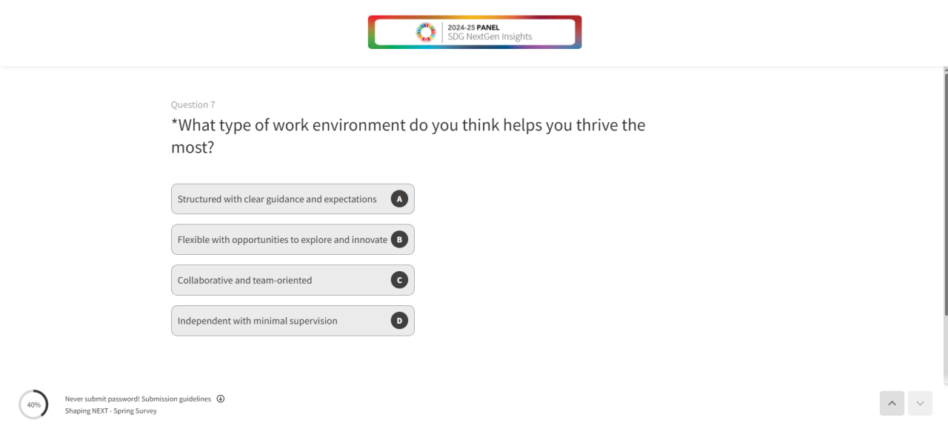Click the 40% progress circle
948x429 pixels.
pos(33,405)
